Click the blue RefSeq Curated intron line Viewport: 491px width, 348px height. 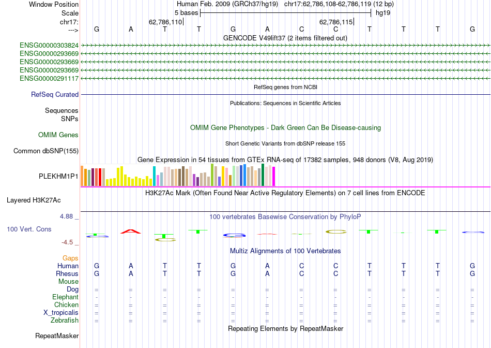[286, 94]
